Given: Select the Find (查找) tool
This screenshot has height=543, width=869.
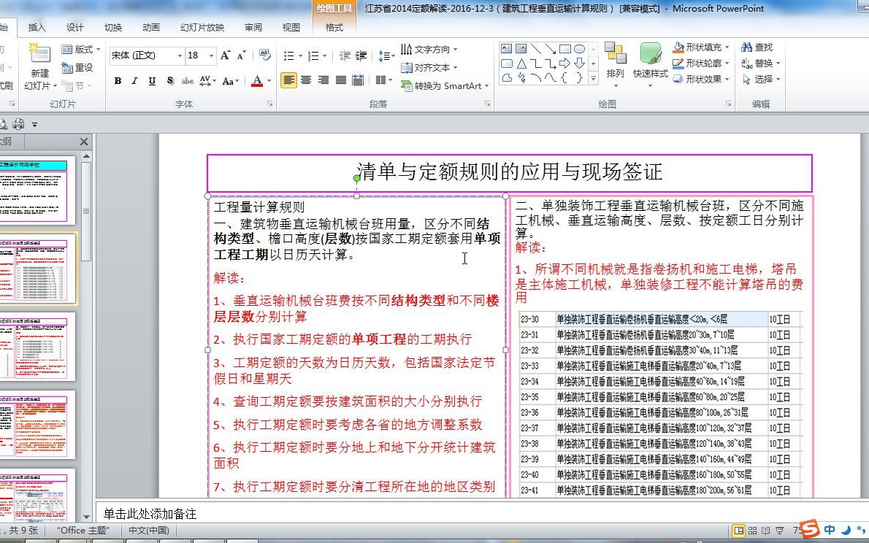Looking at the screenshot, I should [x=762, y=45].
